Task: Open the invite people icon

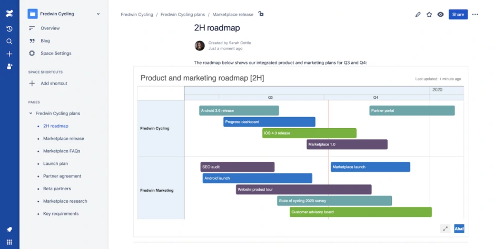Action: pos(9,67)
